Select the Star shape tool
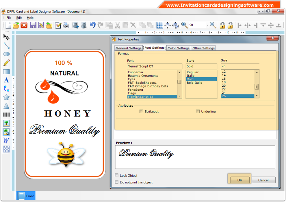Image resolution: width=286 pixels, height=202 pixels. (6, 97)
